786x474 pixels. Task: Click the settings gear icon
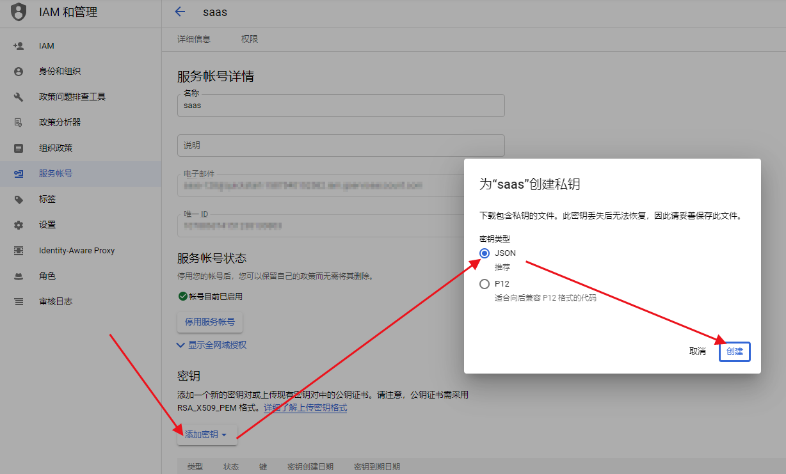19,225
